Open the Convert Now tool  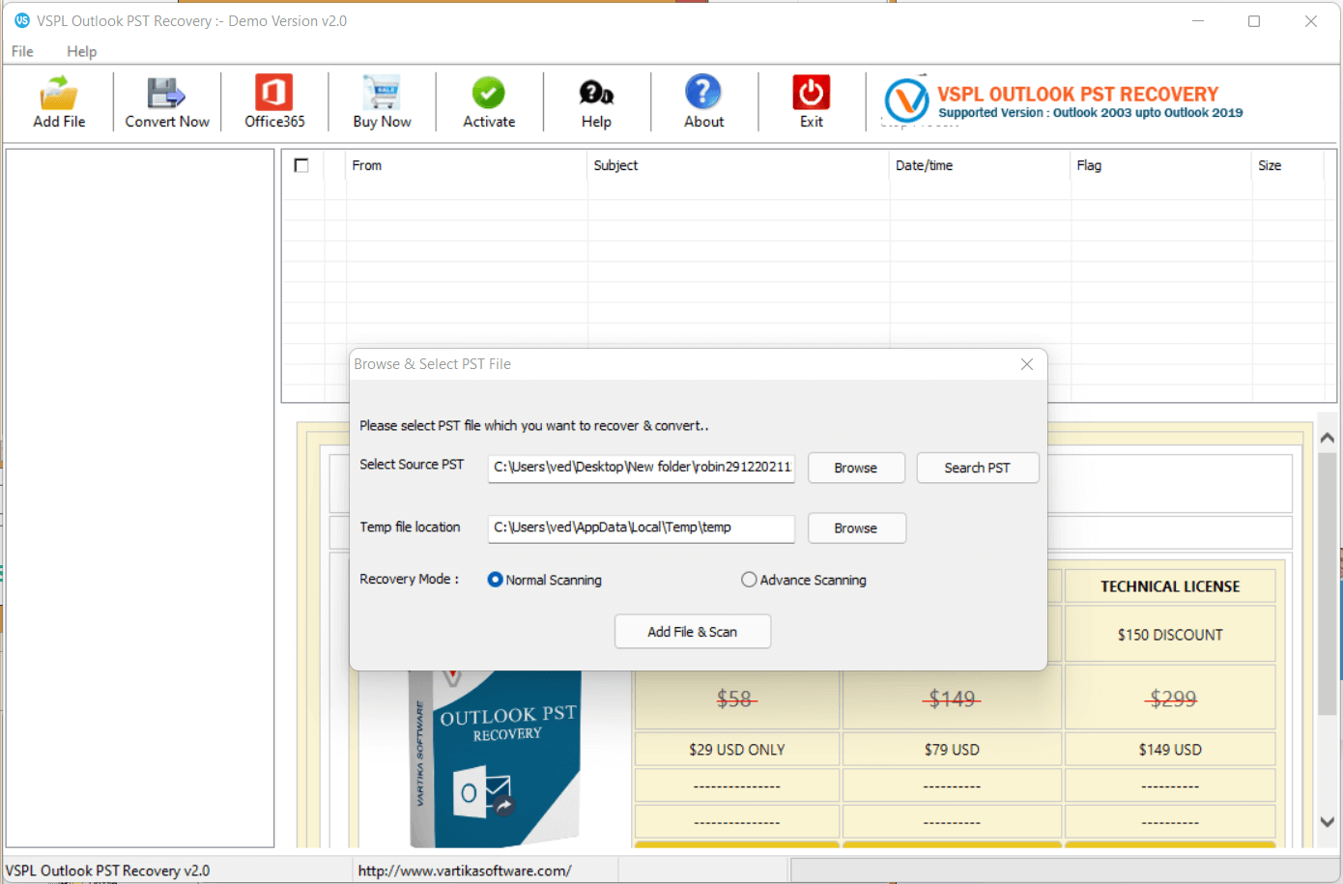coord(167,101)
